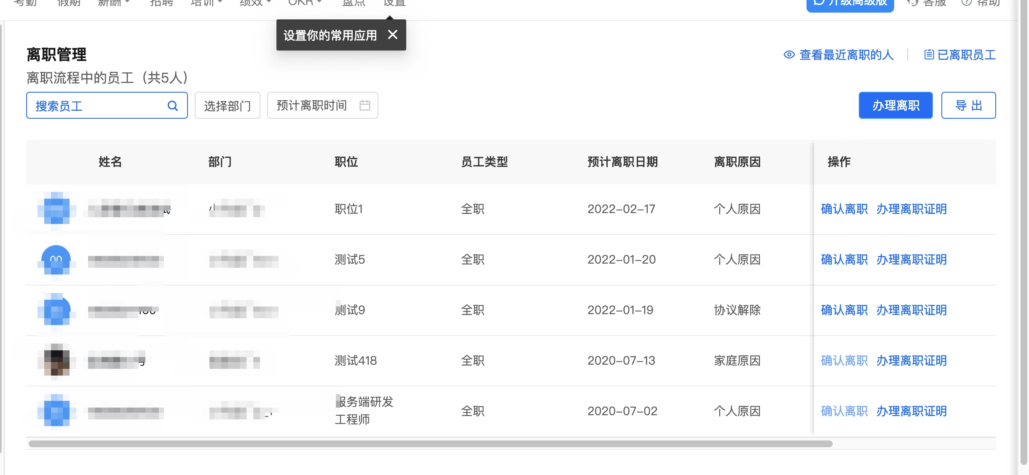The width and height of the screenshot is (1029, 475).
Task: Click the search magnifier icon
Action: (172, 106)
